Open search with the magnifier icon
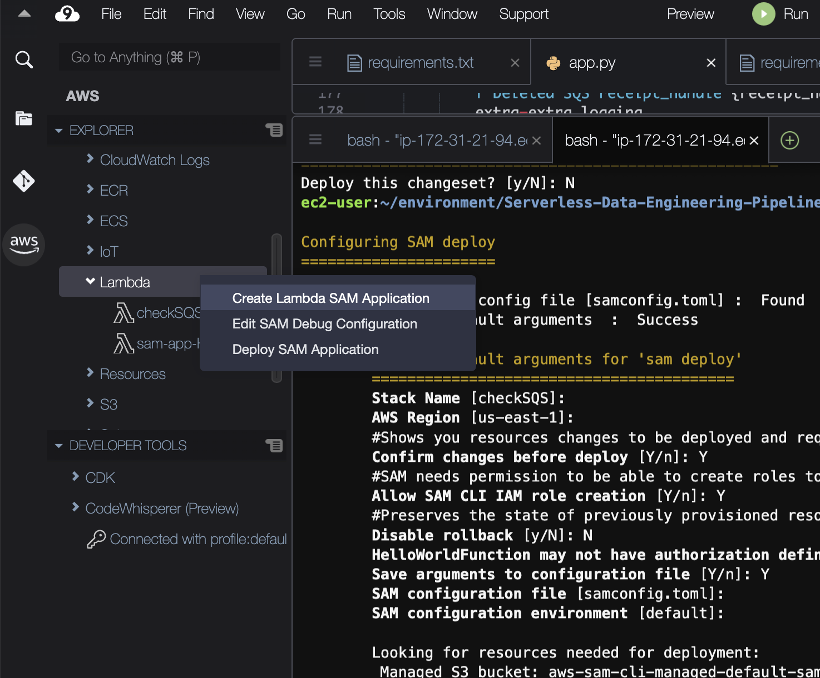Screen dimensions: 820x678 pos(24,59)
